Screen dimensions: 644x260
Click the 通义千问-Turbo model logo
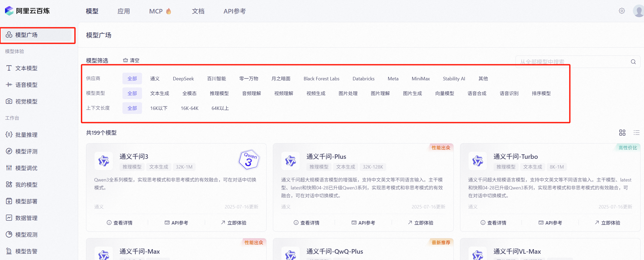478,161
